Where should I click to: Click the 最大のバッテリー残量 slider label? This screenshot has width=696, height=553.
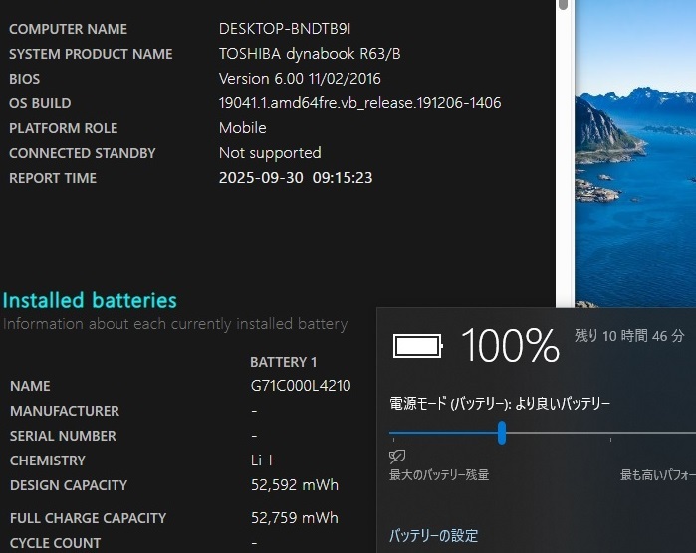click(x=439, y=475)
